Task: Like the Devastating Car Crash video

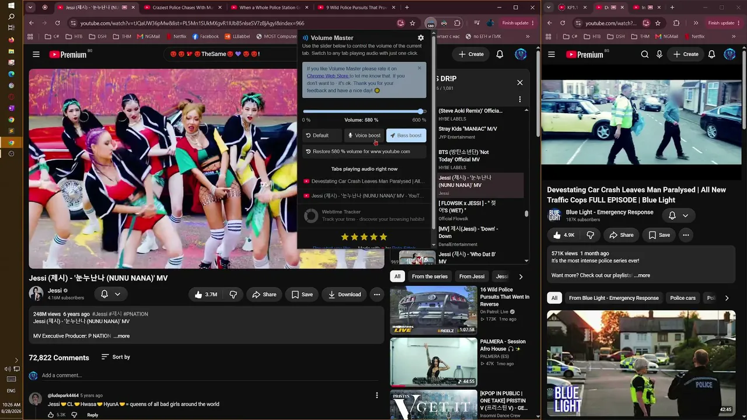Action: [x=564, y=235]
